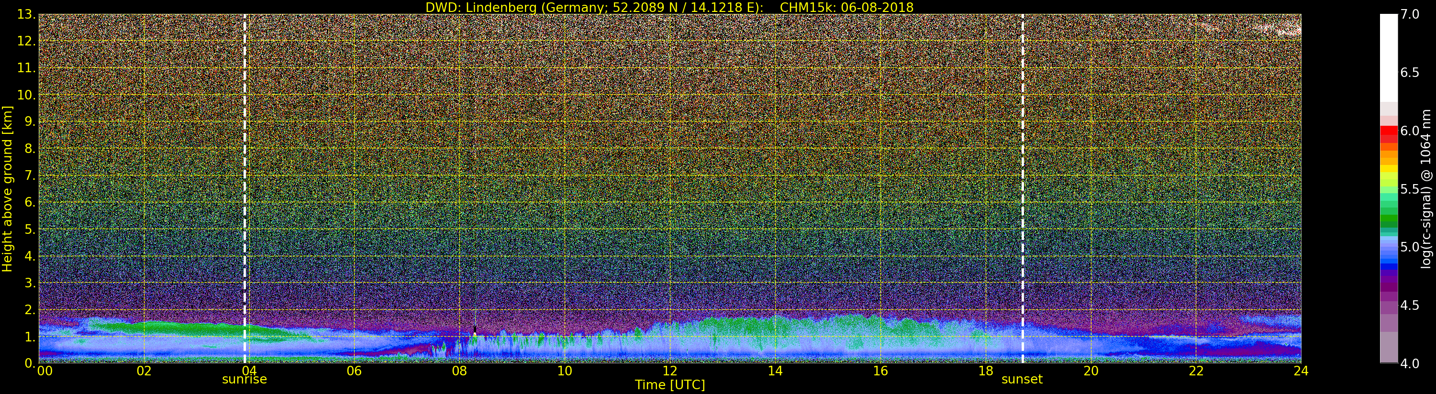Click the height axis tick '6.'

coord(30,202)
